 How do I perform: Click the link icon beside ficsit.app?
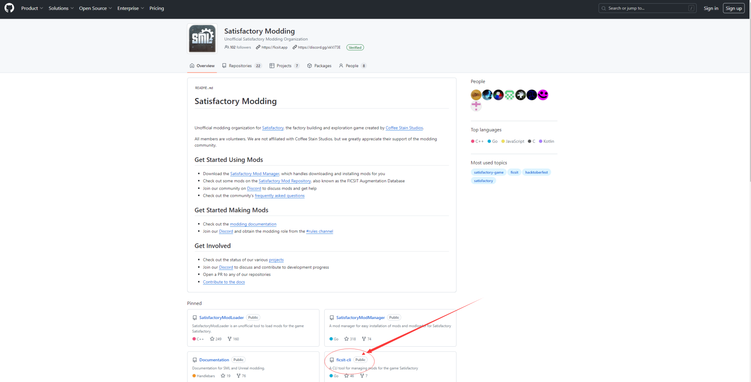258,47
